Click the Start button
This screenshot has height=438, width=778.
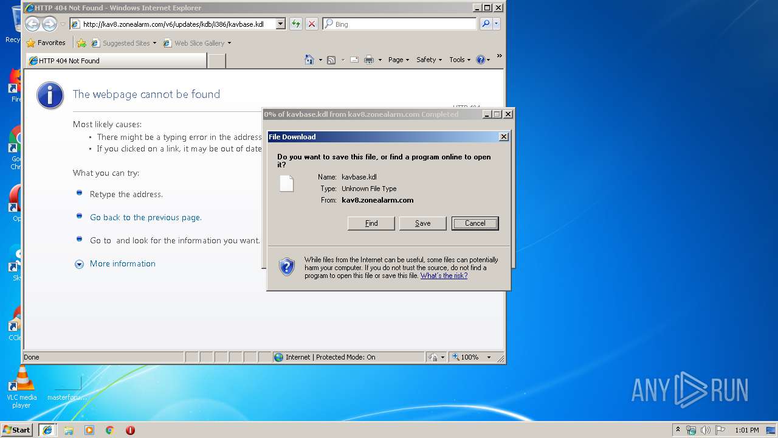click(x=18, y=430)
